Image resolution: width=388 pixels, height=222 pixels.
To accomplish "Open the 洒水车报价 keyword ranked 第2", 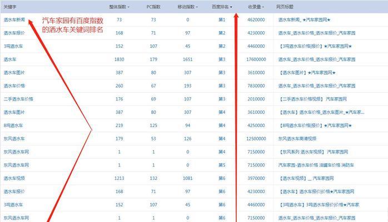I will (x=14, y=33).
